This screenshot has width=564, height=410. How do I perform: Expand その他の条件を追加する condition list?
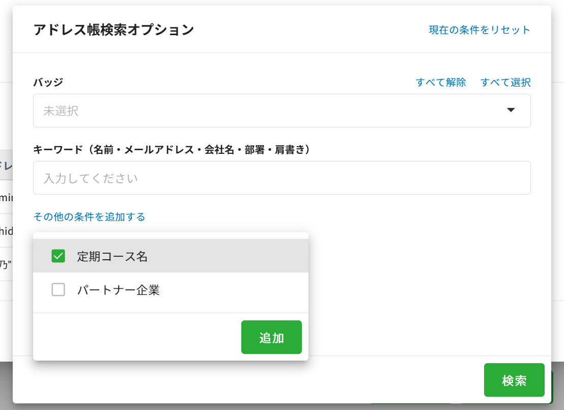click(89, 217)
